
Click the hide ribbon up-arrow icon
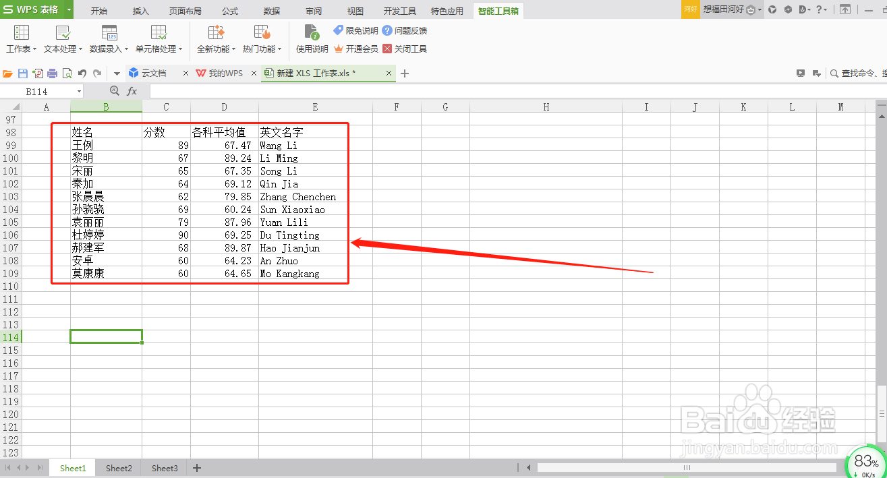pos(845,9)
